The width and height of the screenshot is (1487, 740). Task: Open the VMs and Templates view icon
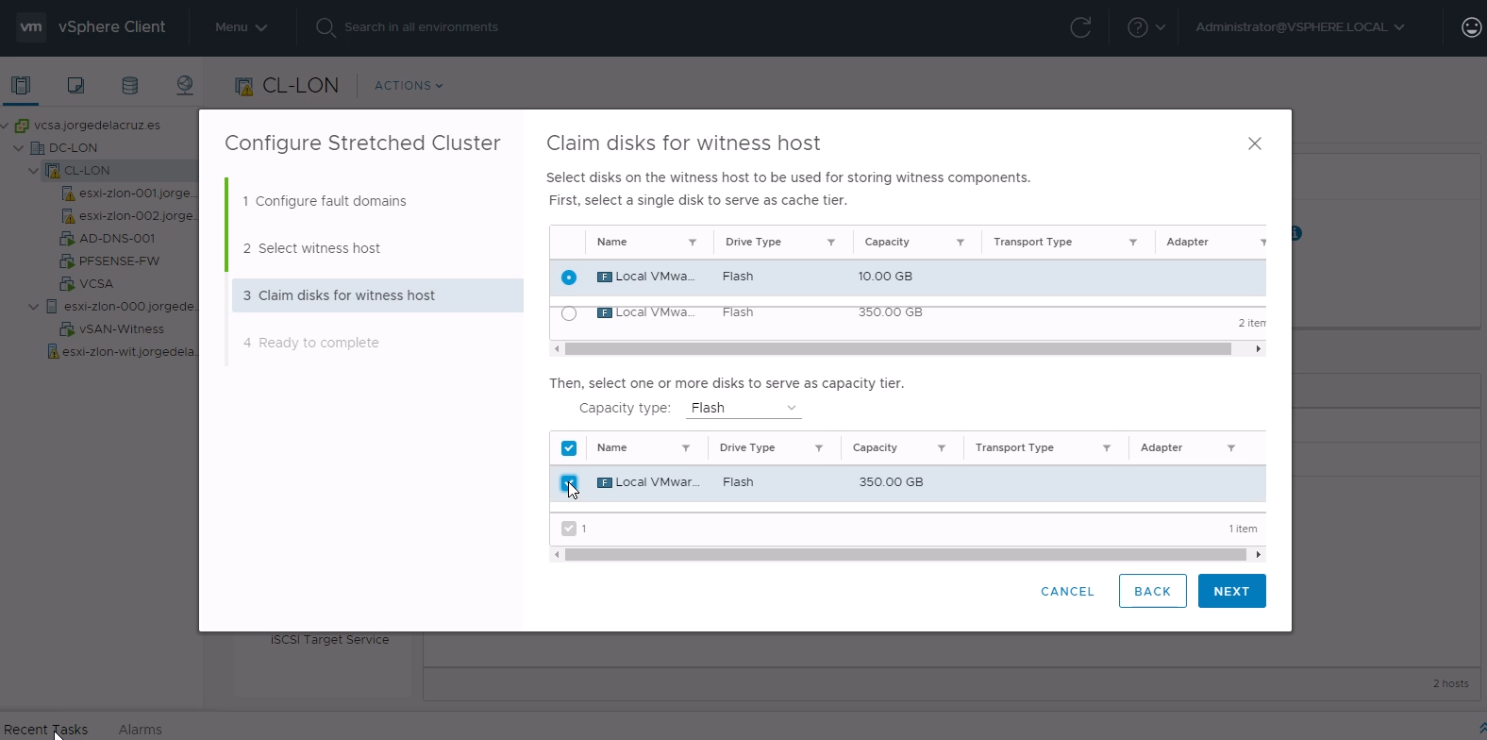click(x=75, y=86)
